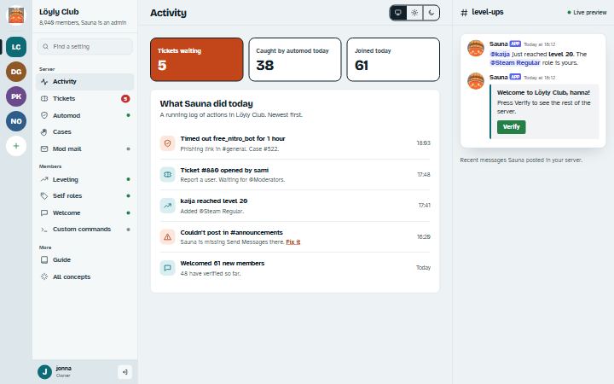Screen dimensions: 614x384
Task: Open the Tickets section
Action: coord(85,98)
